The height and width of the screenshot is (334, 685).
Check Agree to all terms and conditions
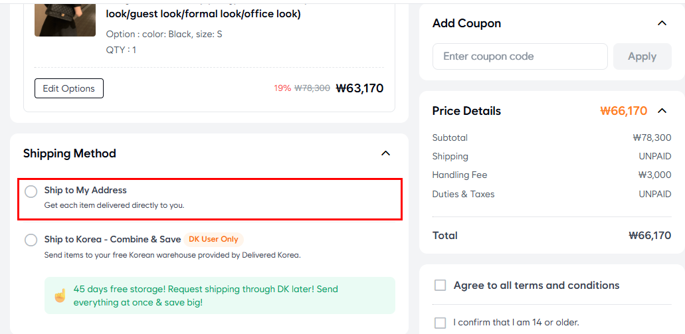pos(440,286)
